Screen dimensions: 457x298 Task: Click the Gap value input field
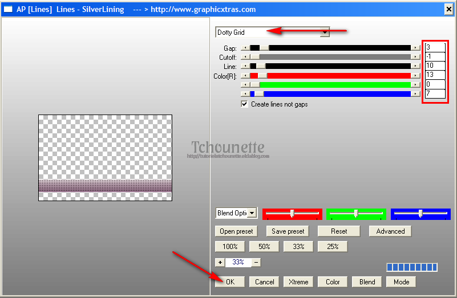(435, 48)
